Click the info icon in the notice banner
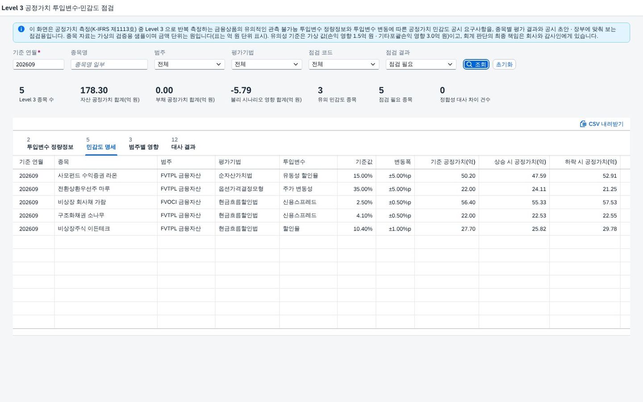 click(x=21, y=29)
